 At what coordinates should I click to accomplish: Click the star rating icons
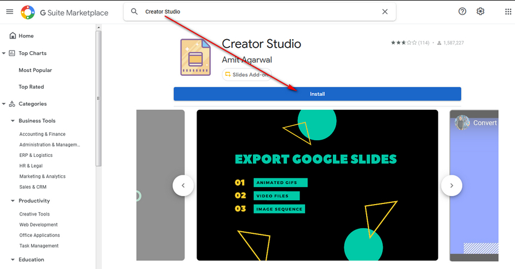point(403,43)
